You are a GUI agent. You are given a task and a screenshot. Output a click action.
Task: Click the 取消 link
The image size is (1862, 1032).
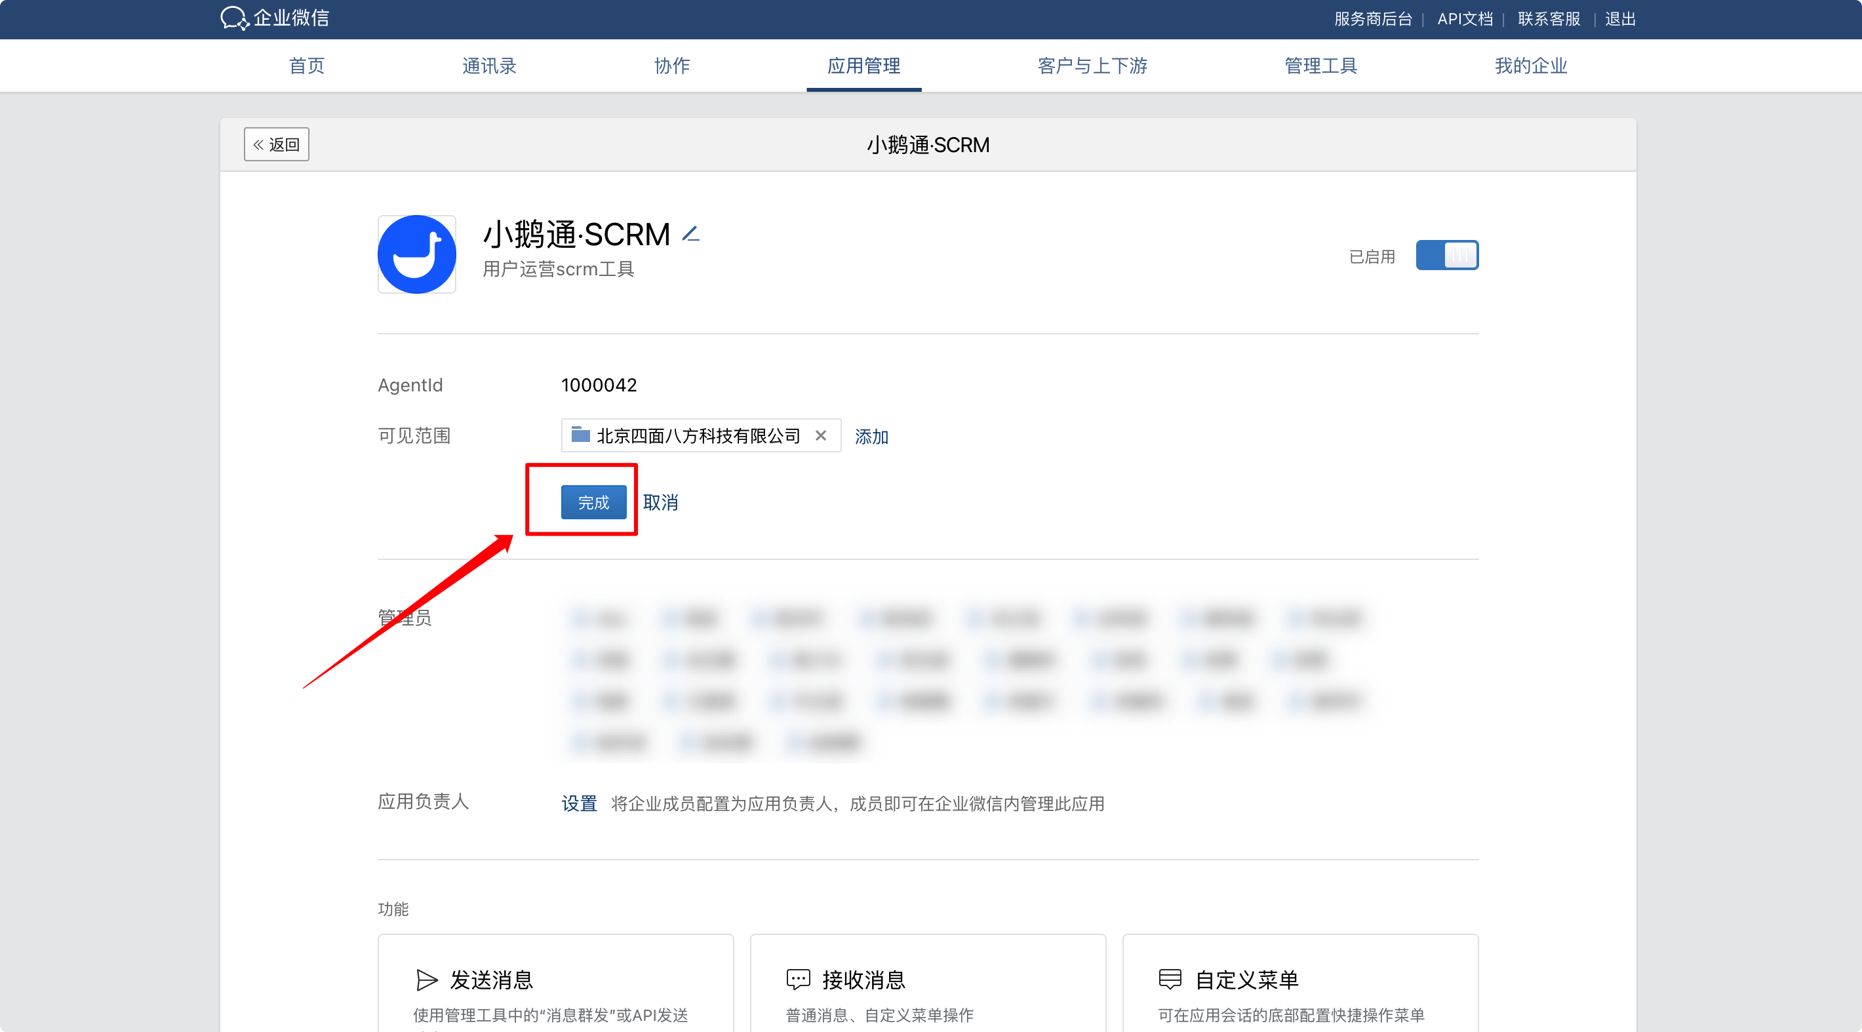pyautogui.click(x=661, y=502)
